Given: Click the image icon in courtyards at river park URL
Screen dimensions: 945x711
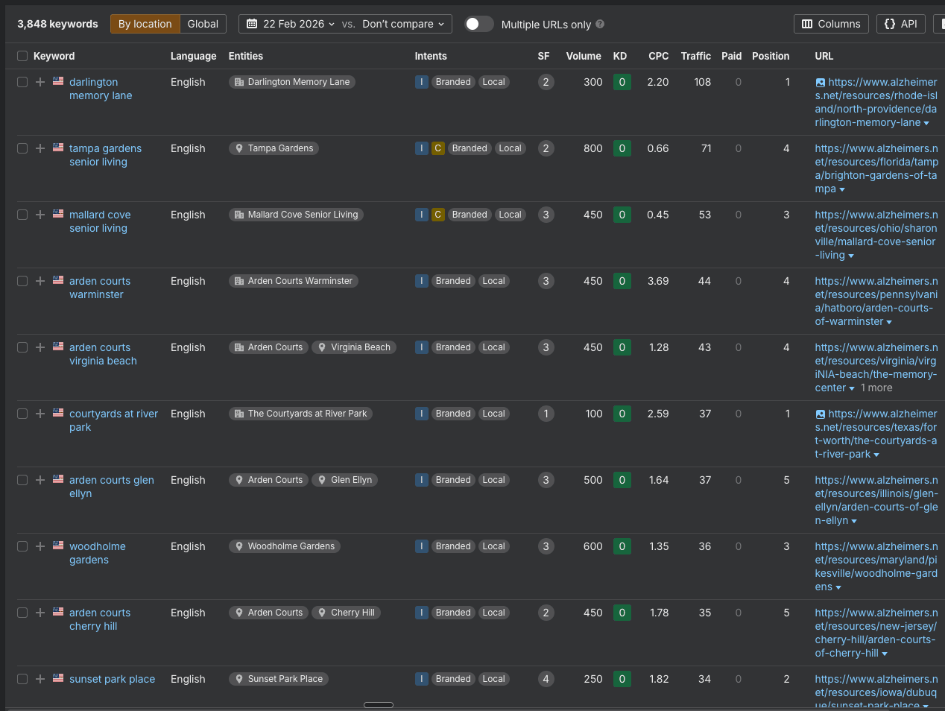Looking at the screenshot, I should [x=821, y=414].
